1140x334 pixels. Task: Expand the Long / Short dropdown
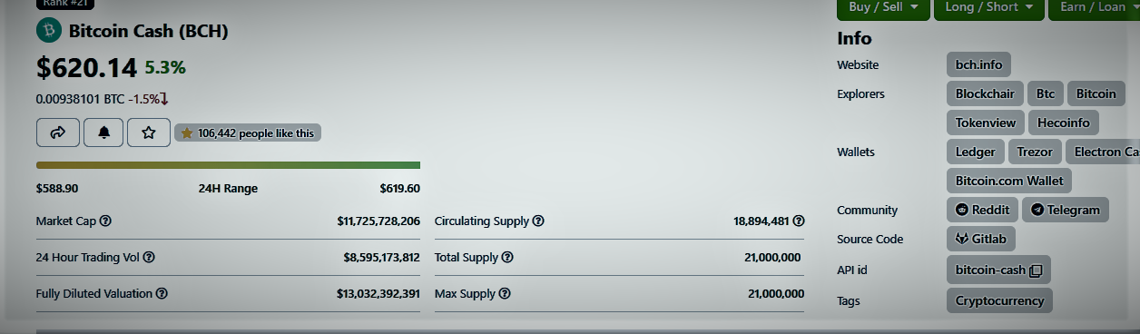pyautogui.click(x=988, y=7)
